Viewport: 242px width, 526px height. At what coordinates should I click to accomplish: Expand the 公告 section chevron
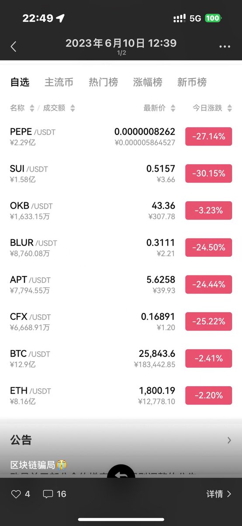point(229,441)
